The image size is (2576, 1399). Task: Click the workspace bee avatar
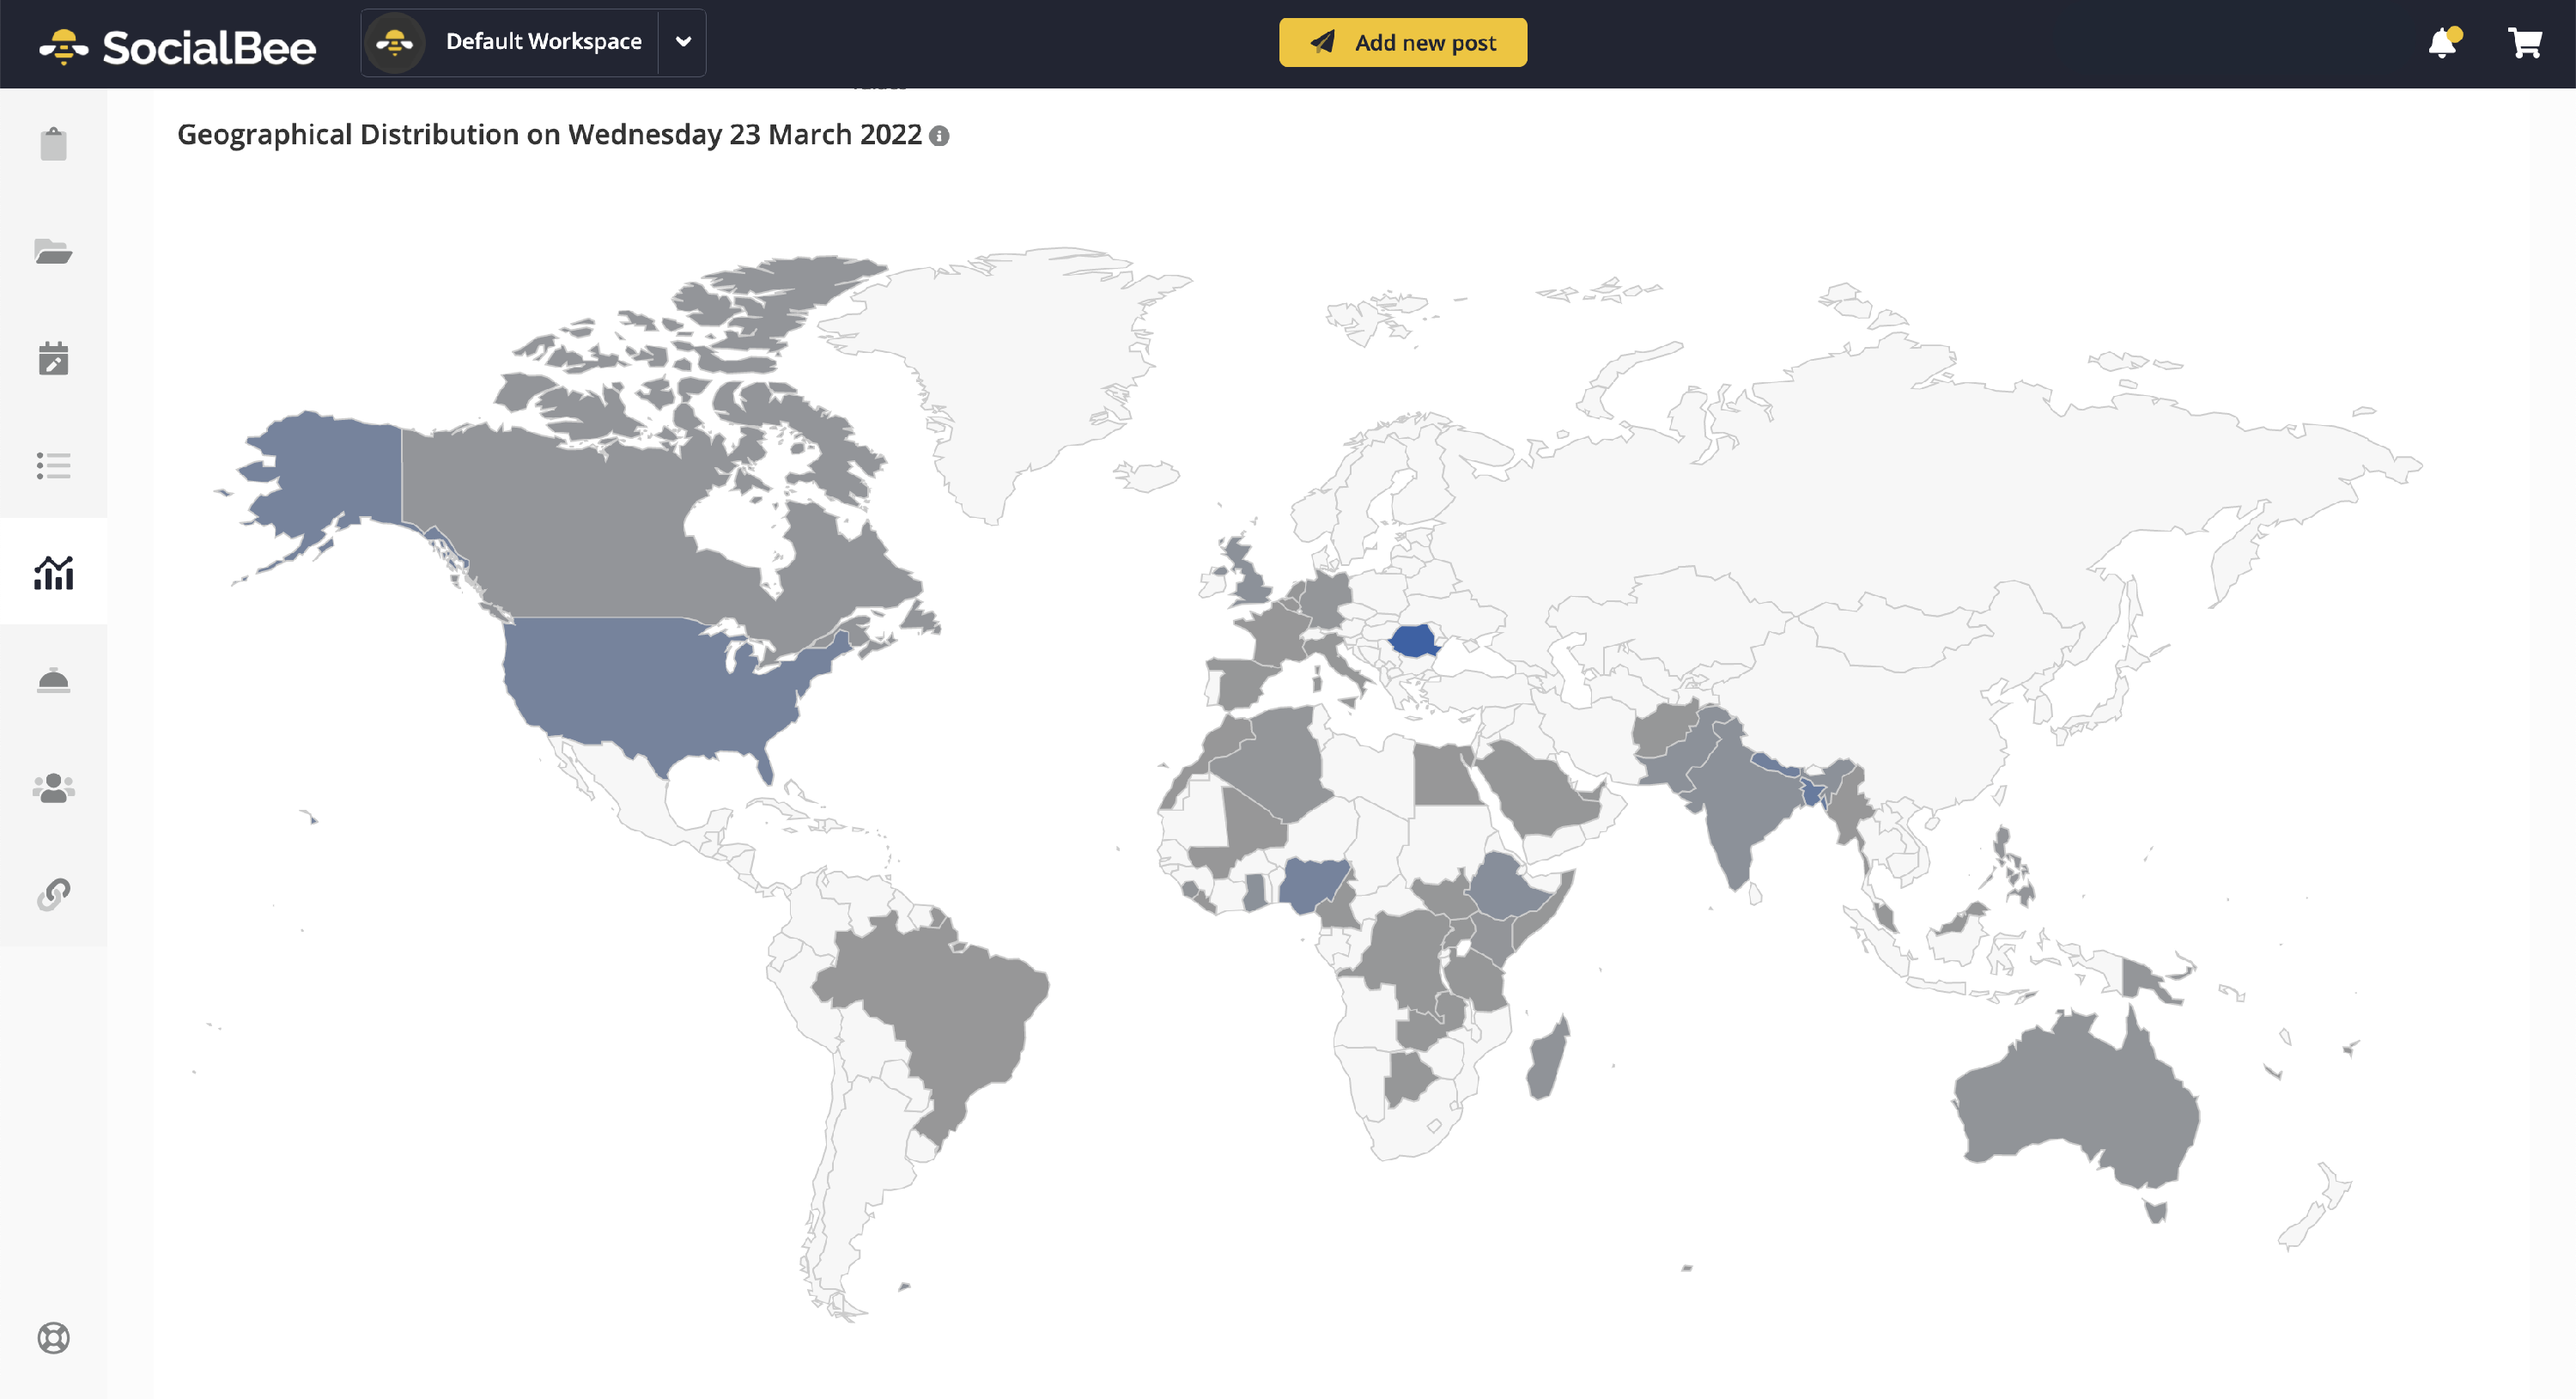[x=395, y=42]
